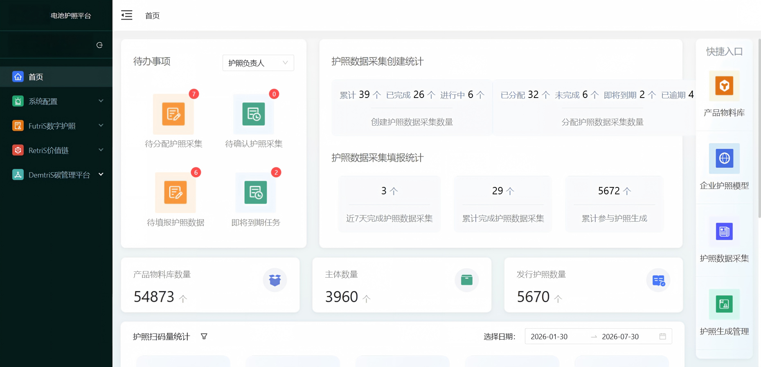761x367 pixels.
Task: Click 创建护照数据采集数量 statistics card
Action: tap(412, 108)
